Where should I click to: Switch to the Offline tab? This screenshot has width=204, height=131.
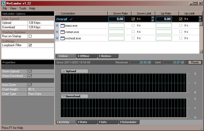point(87,56)
